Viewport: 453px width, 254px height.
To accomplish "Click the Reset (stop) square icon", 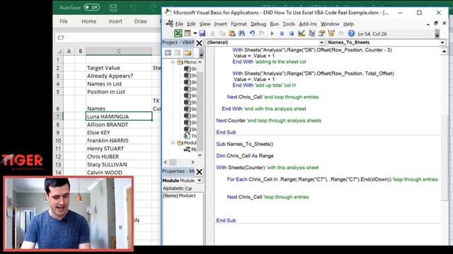I will (292, 33).
